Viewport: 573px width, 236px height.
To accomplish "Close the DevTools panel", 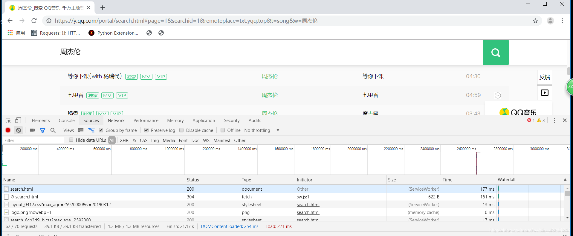I will point(565,120).
